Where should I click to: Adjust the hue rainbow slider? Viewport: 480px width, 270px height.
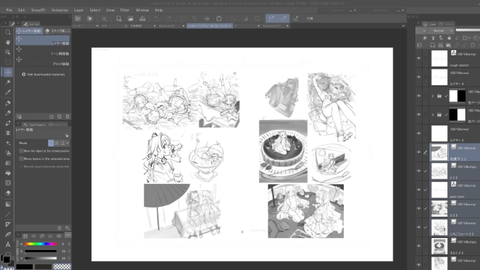coord(41,244)
